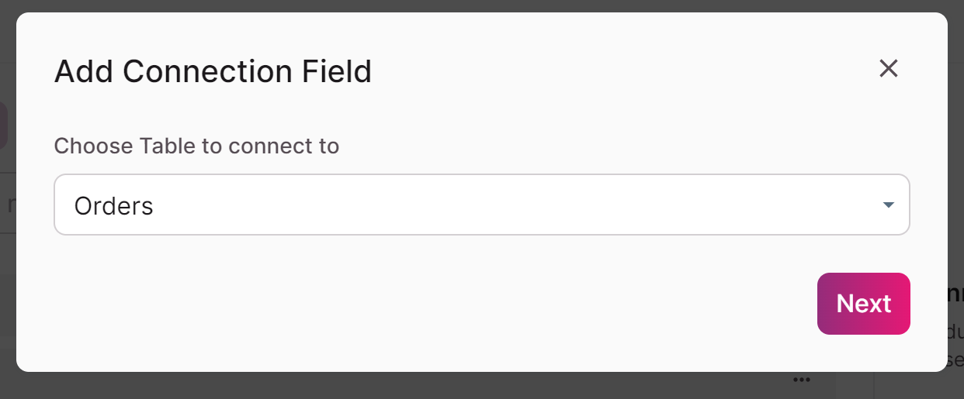Click the "Add Connection Field" title text
Viewport: 964px width, 399px height.
tap(213, 72)
